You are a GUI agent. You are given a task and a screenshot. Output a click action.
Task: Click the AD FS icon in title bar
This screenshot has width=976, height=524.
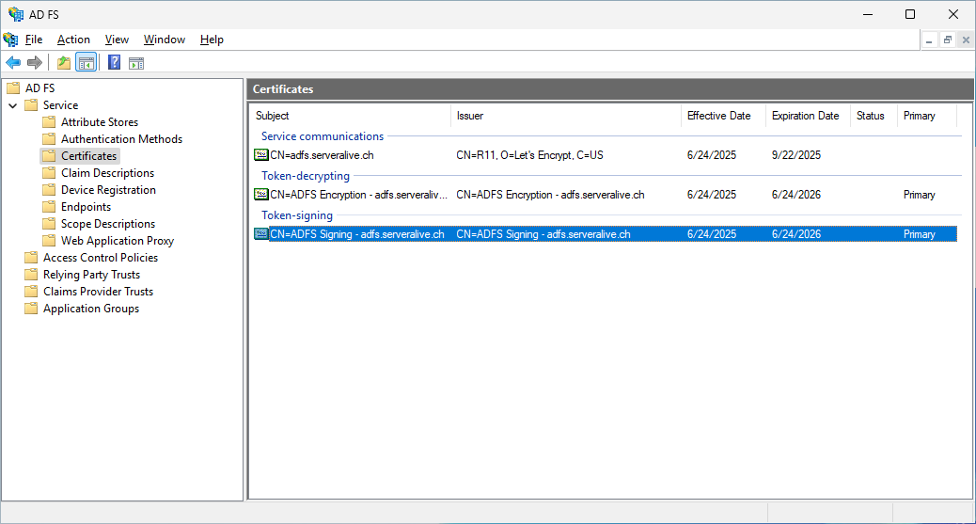(x=16, y=14)
